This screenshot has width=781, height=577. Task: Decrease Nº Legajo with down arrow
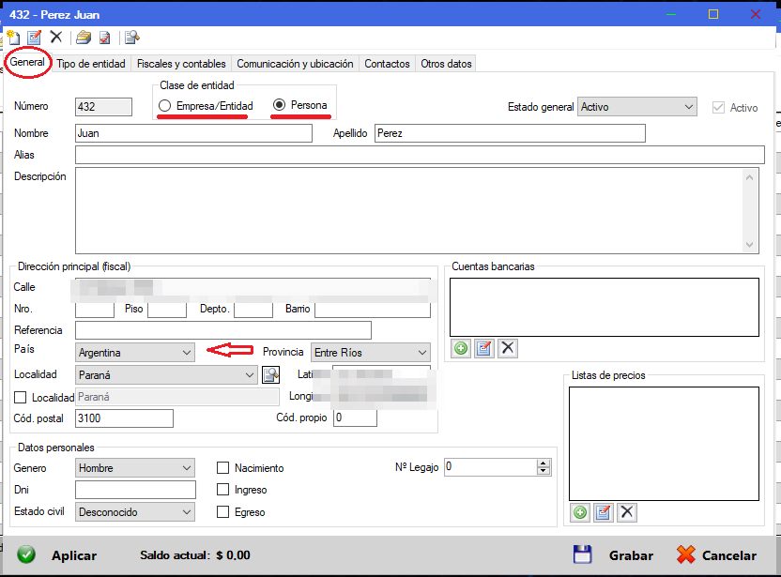544,471
